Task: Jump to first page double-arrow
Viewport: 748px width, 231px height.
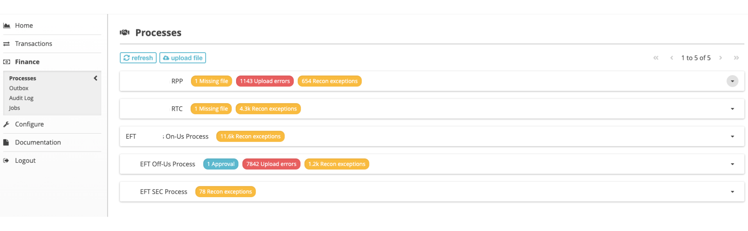Action: [656, 58]
